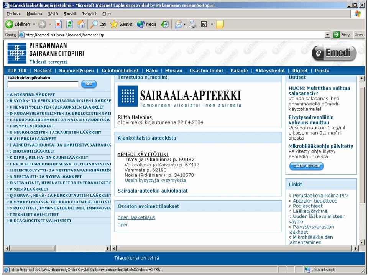Open dropdown arrow beside Edellinen

[x=34, y=24]
